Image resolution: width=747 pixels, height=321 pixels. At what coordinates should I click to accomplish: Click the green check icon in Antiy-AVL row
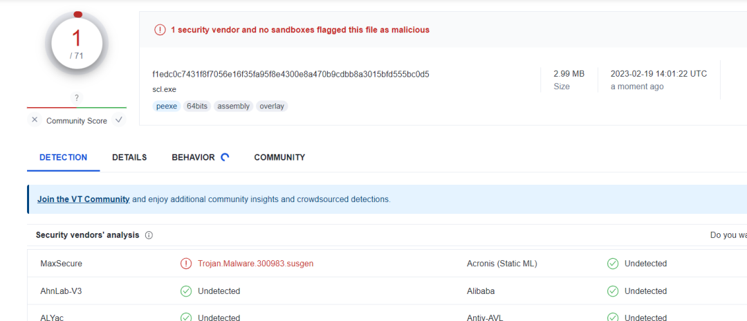point(613,317)
